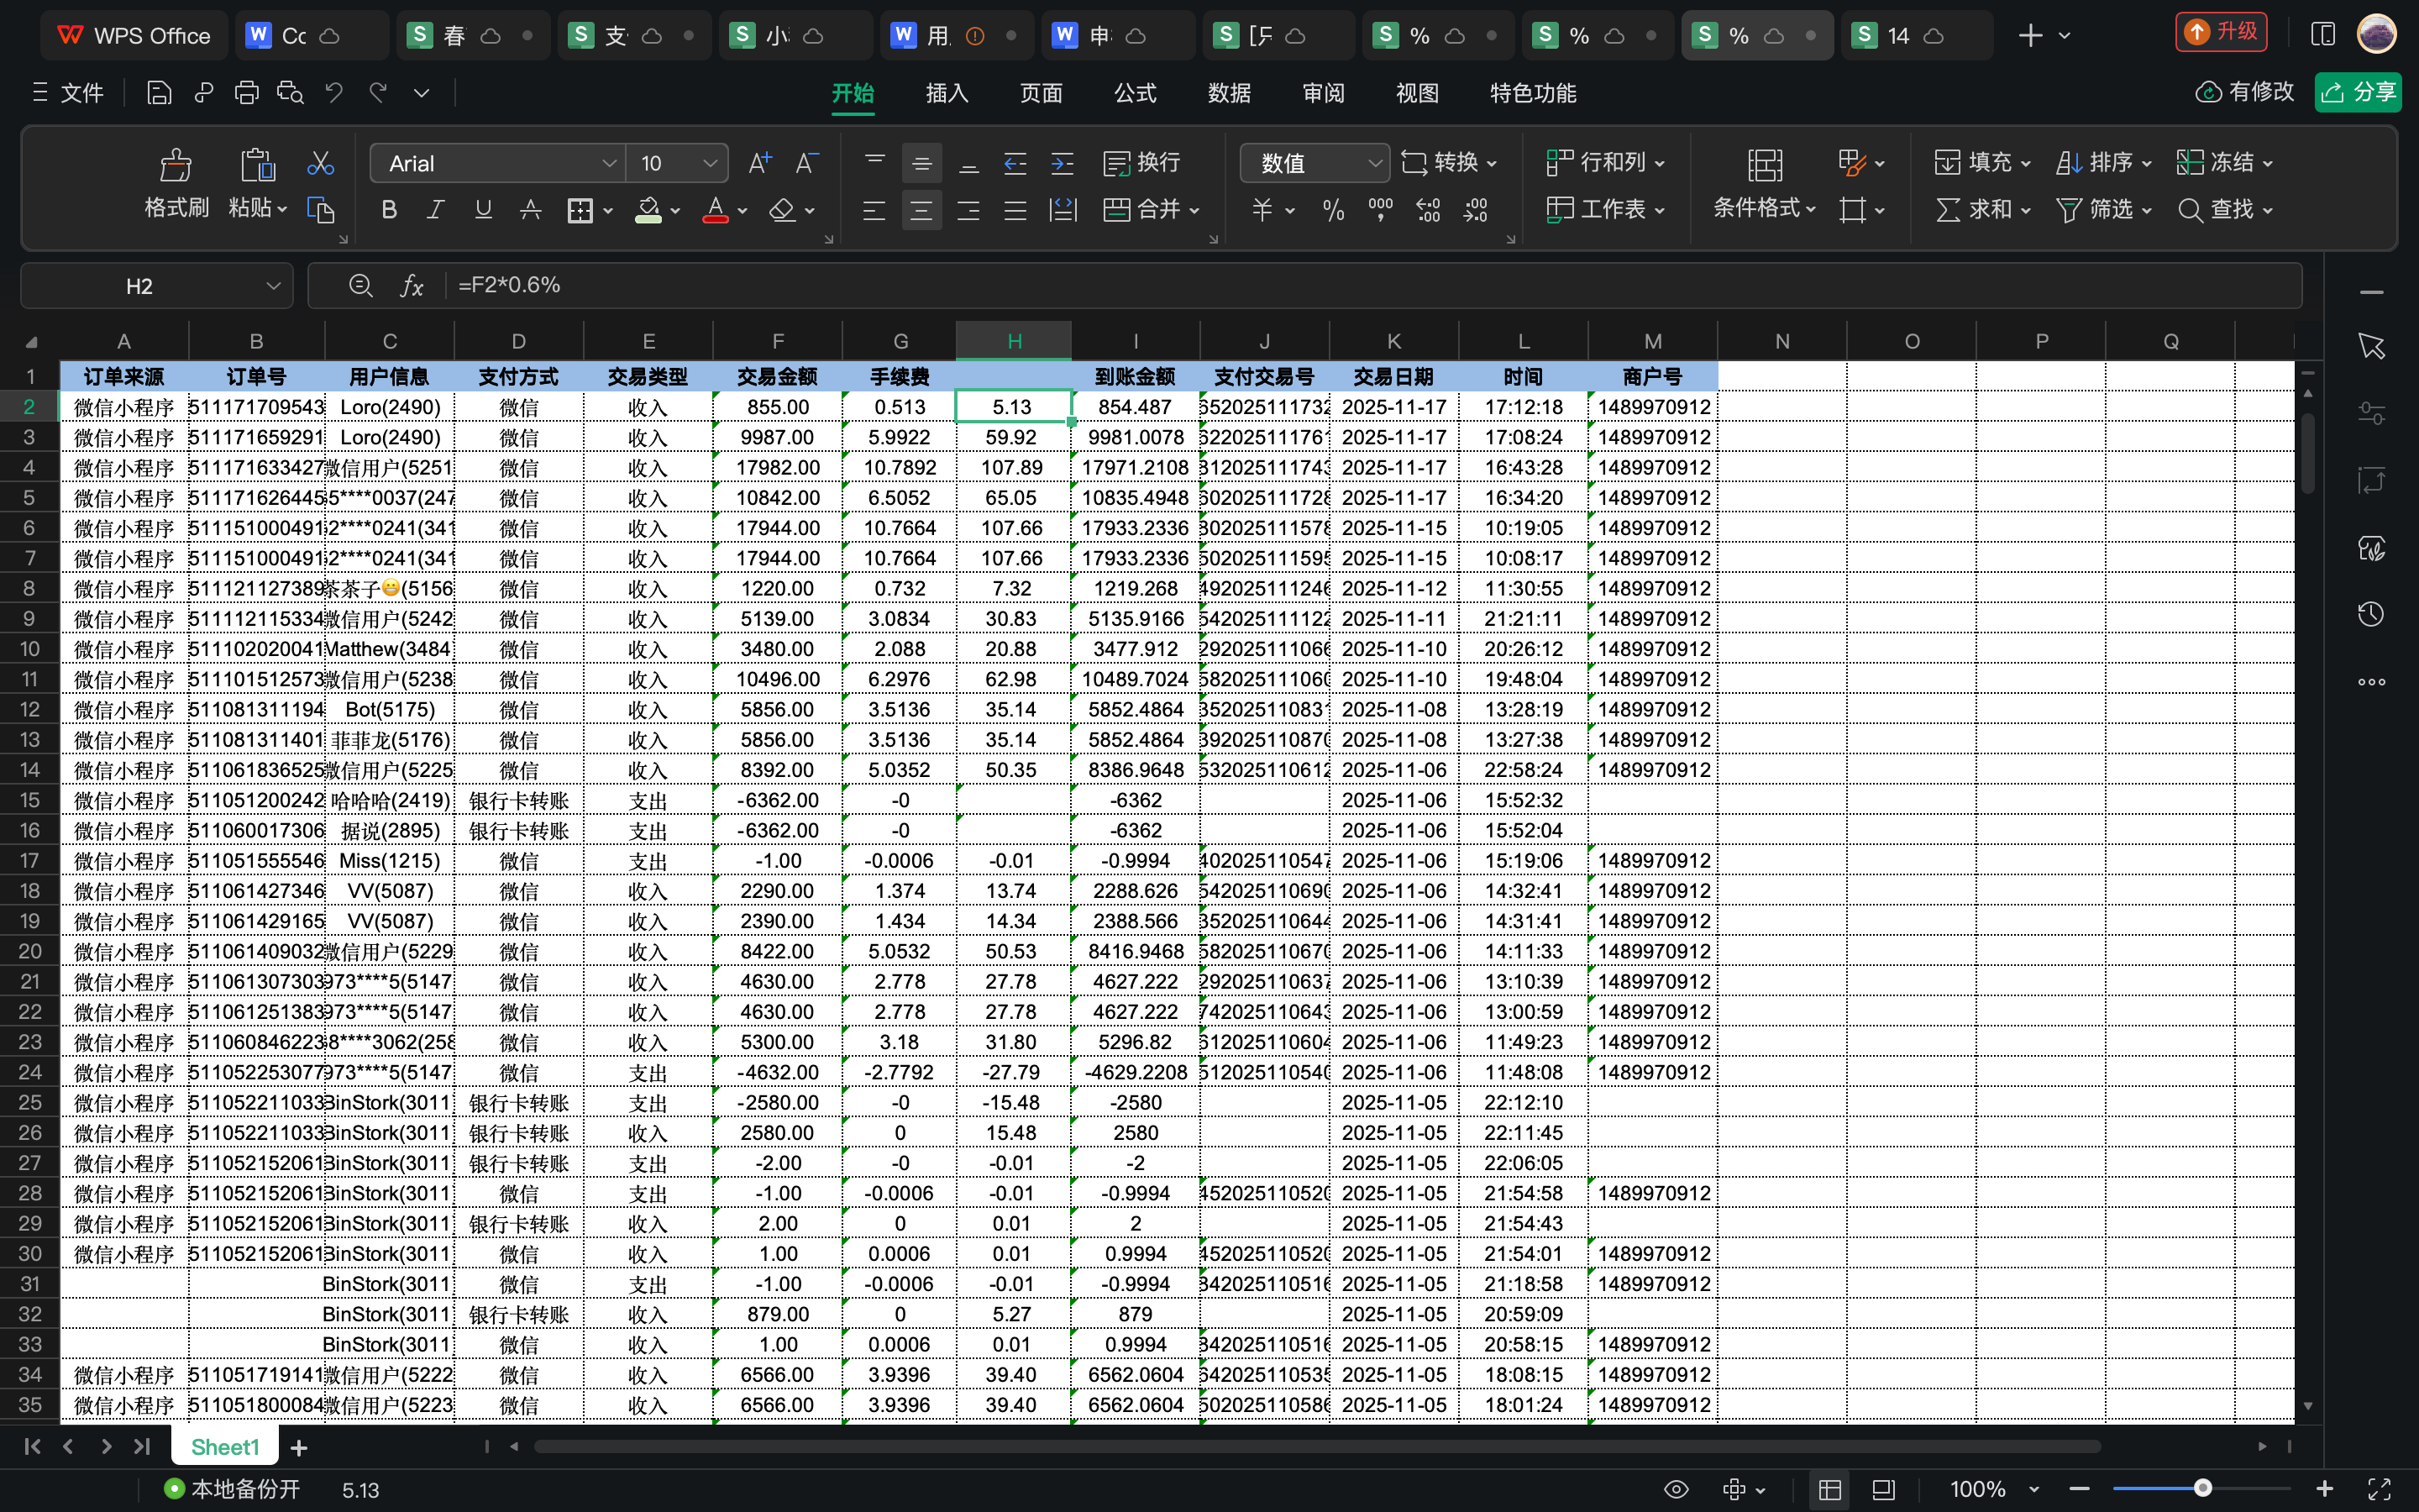2419x1512 pixels.
Task: Toggle Wrap Text (换行)
Action: (x=1141, y=163)
